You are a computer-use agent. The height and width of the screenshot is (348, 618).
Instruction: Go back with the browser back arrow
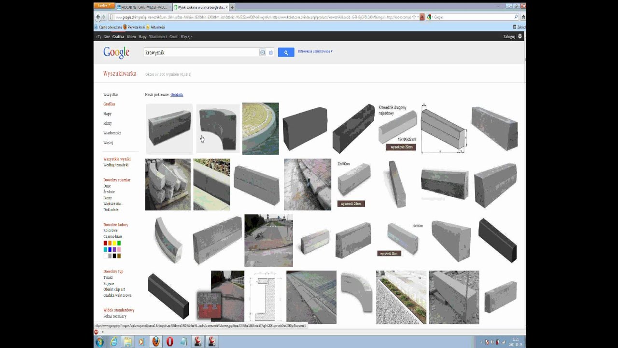98,17
